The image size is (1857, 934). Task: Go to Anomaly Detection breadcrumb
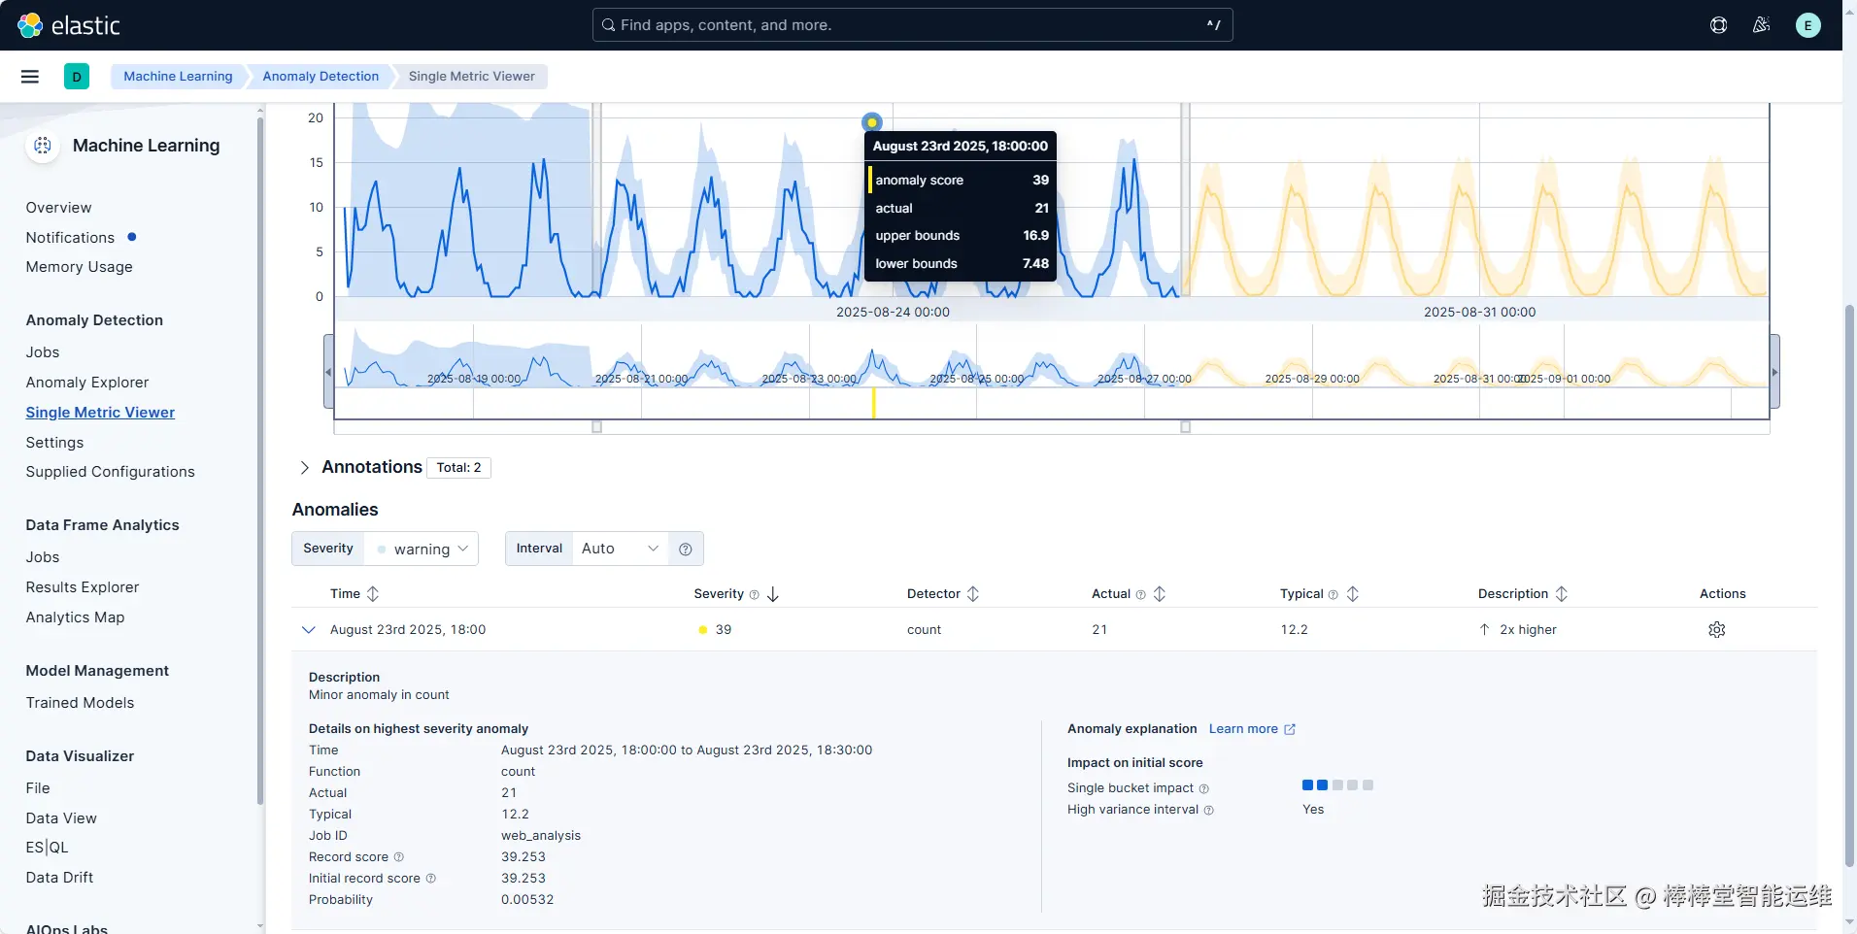point(321,77)
